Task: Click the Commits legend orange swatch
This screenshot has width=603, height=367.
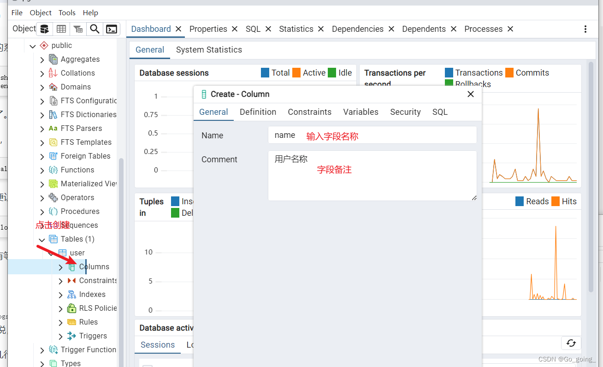Action: (x=509, y=73)
